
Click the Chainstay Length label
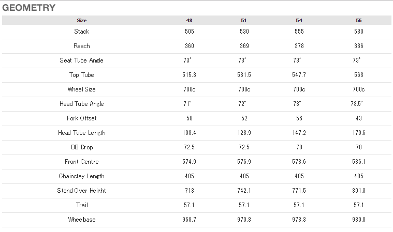click(81, 176)
